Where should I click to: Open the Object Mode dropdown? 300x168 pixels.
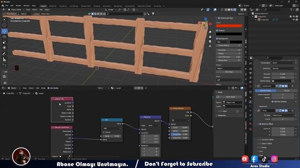16,9
